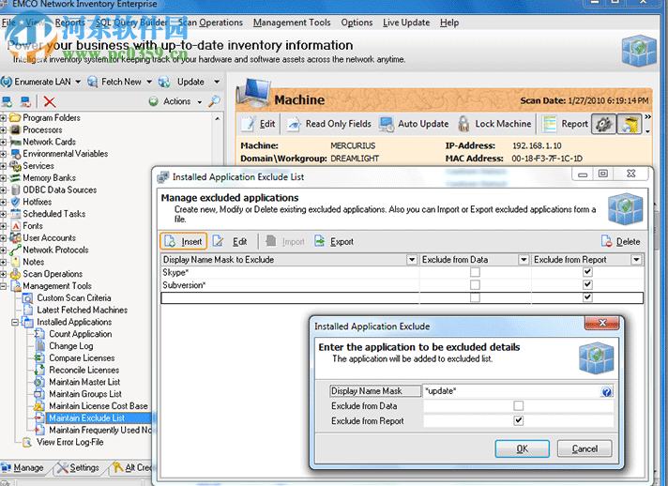Check Exclude from Data in the dialog
The image size is (668, 486).
[x=519, y=406]
